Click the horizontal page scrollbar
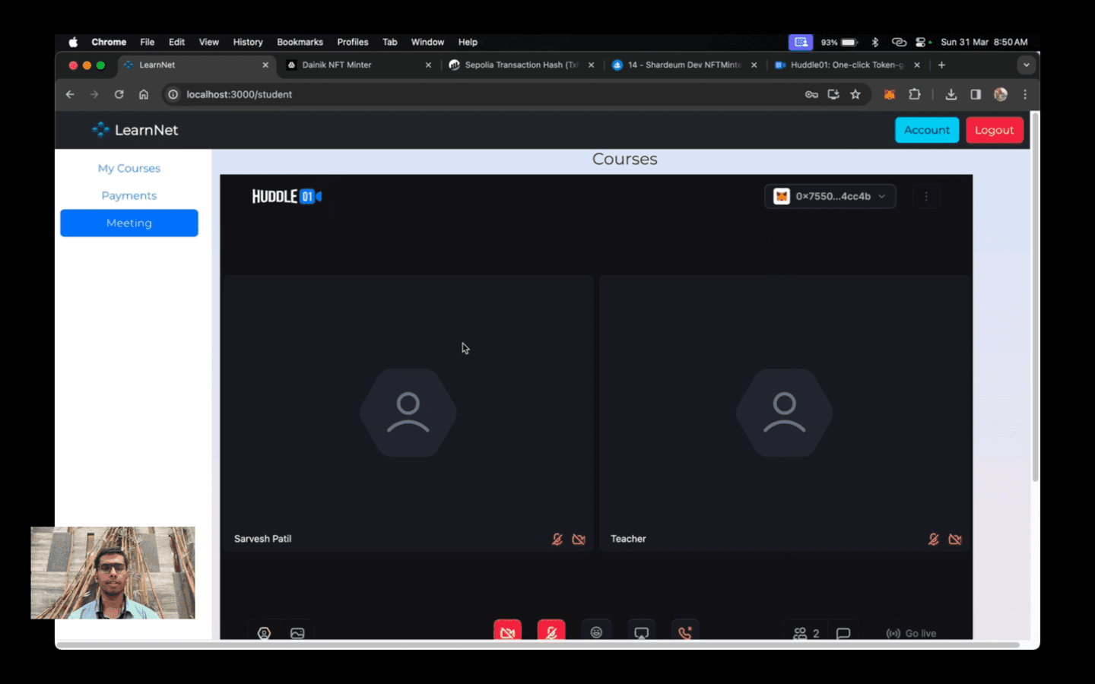 [539, 644]
